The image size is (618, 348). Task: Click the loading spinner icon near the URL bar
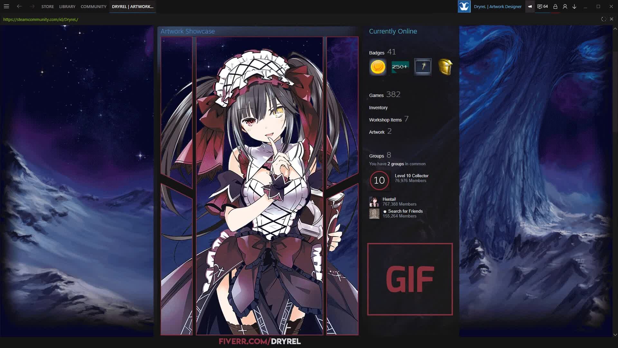(x=604, y=19)
